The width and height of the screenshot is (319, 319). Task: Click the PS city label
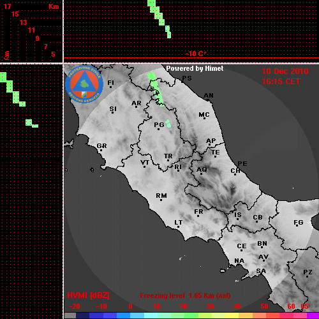(x=187, y=78)
